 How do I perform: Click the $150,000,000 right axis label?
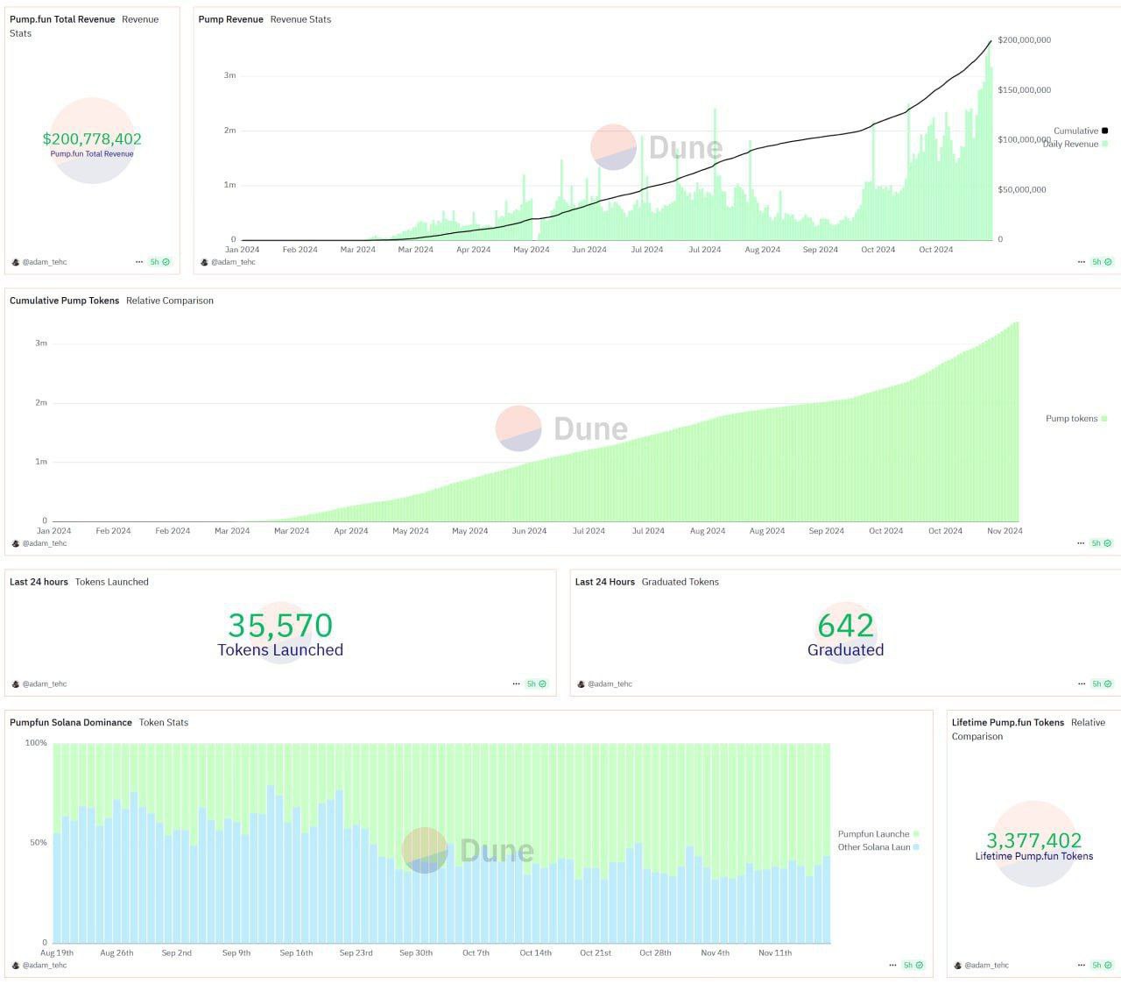(x=1025, y=90)
